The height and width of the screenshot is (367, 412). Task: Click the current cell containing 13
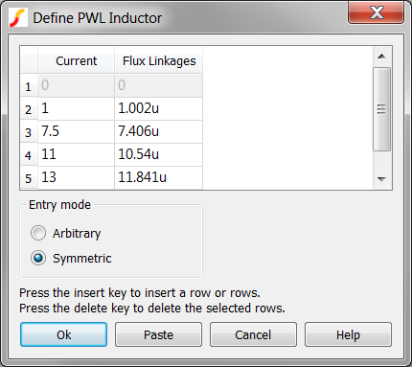click(76, 177)
